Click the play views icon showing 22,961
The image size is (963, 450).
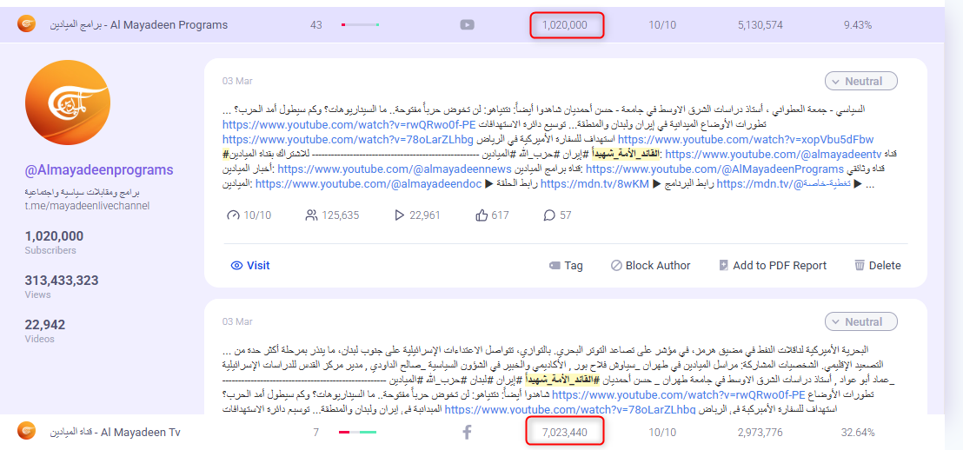(400, 215)
